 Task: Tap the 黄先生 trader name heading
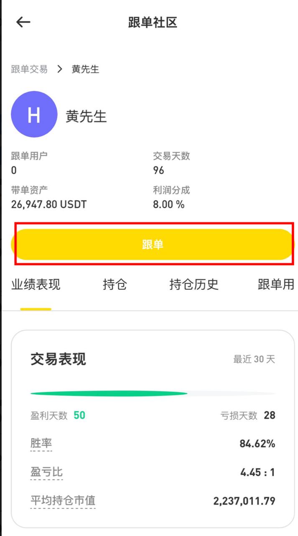[x=86, y=116]
